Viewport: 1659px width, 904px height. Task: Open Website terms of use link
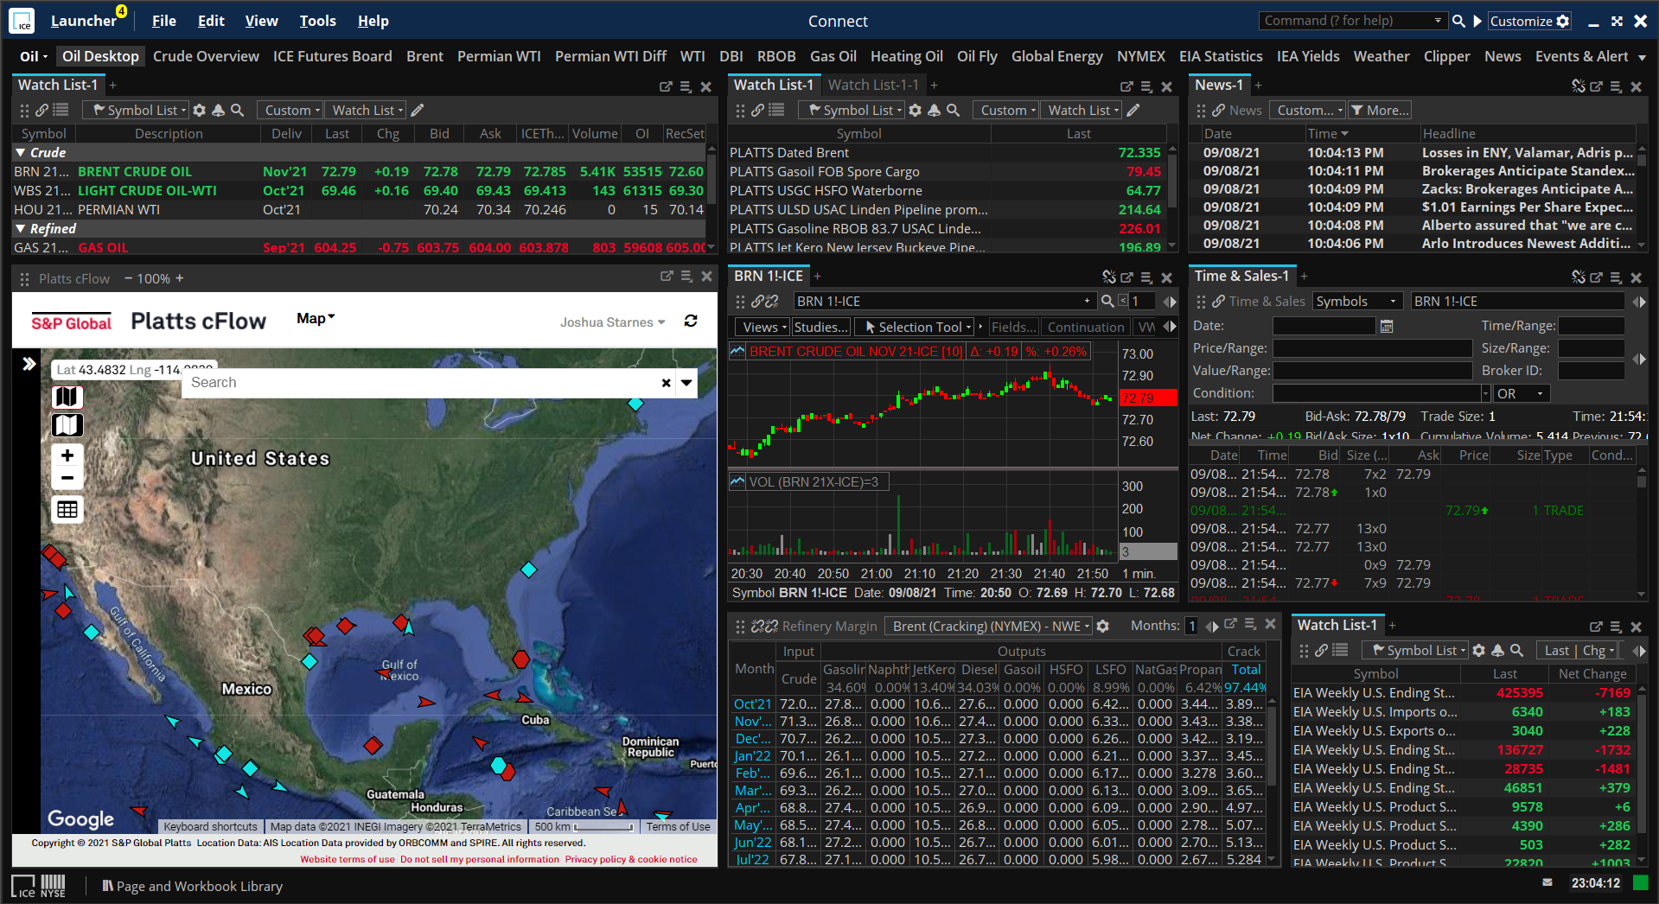pos(348,859)
